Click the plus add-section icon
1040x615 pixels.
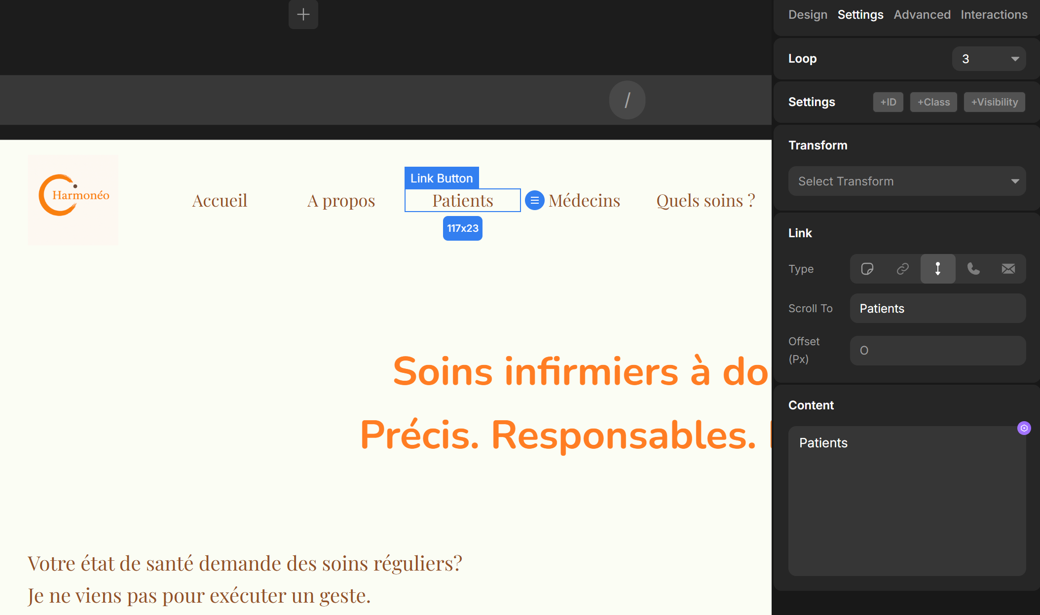point(303,14)
